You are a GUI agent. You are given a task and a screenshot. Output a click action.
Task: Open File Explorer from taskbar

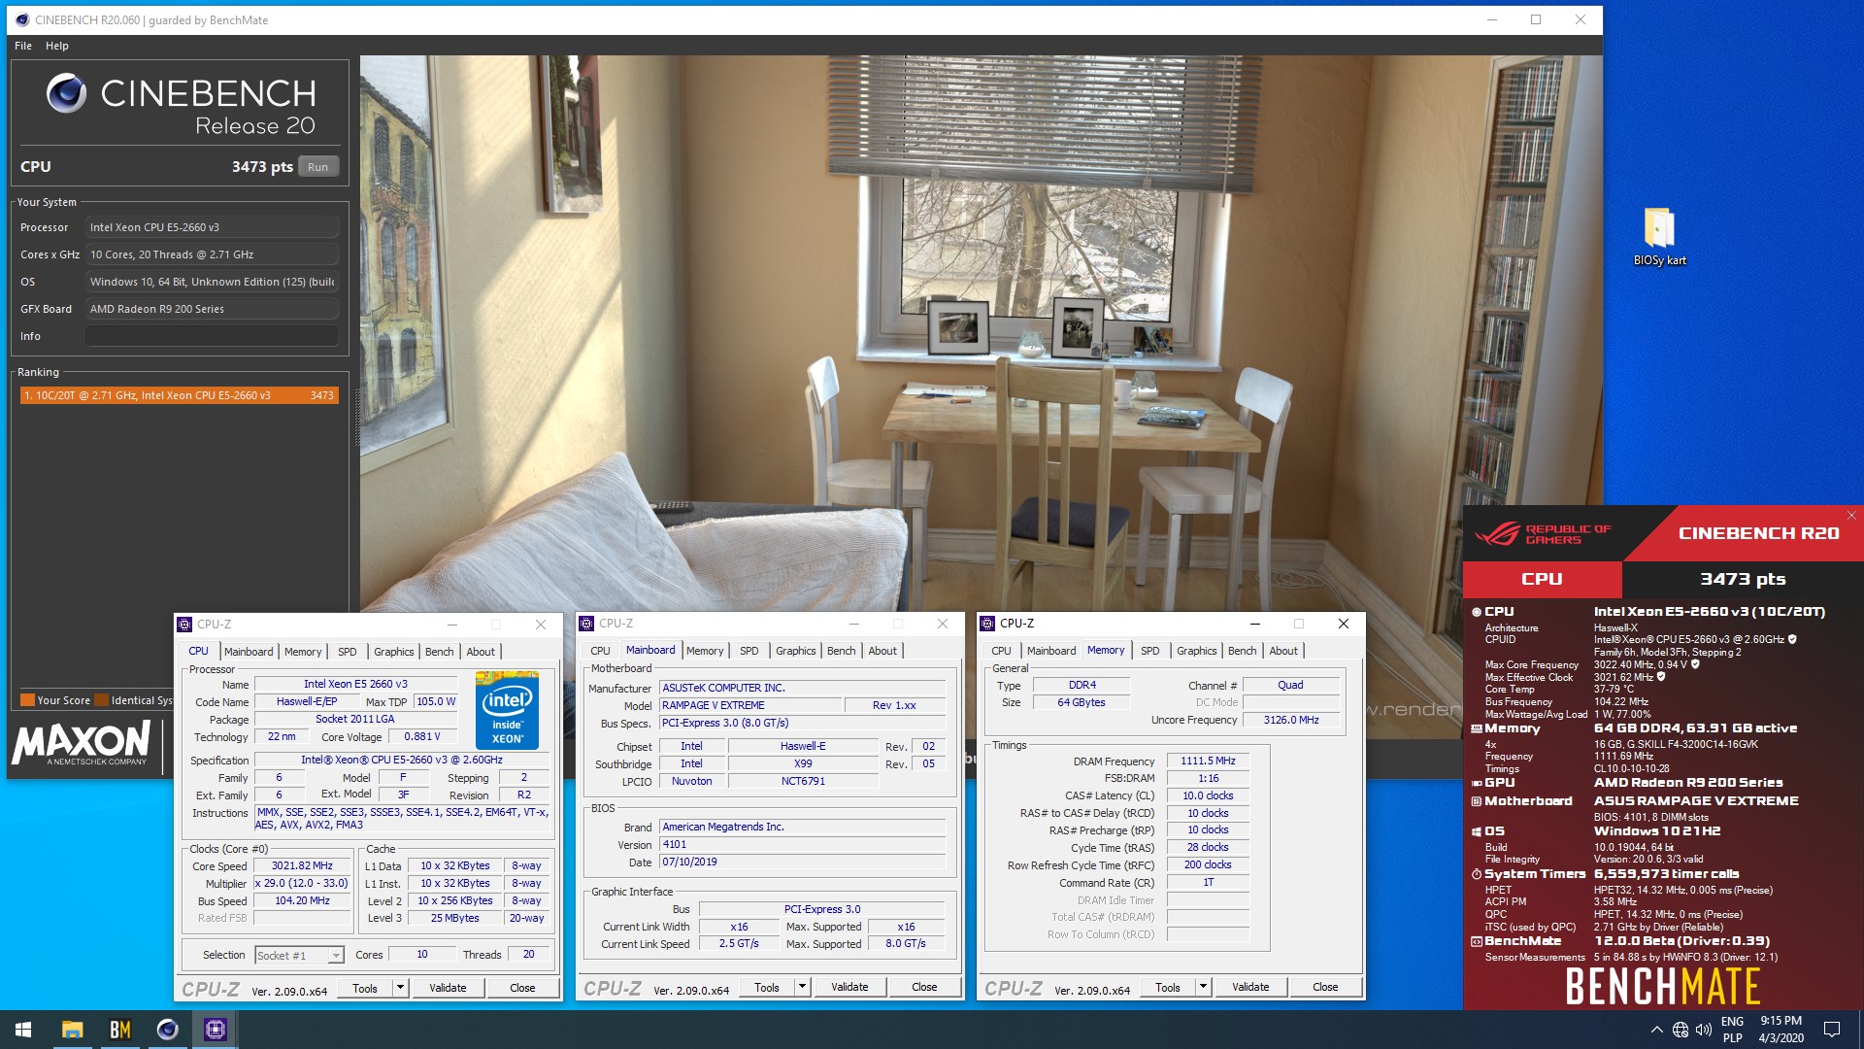(72, 1030)
